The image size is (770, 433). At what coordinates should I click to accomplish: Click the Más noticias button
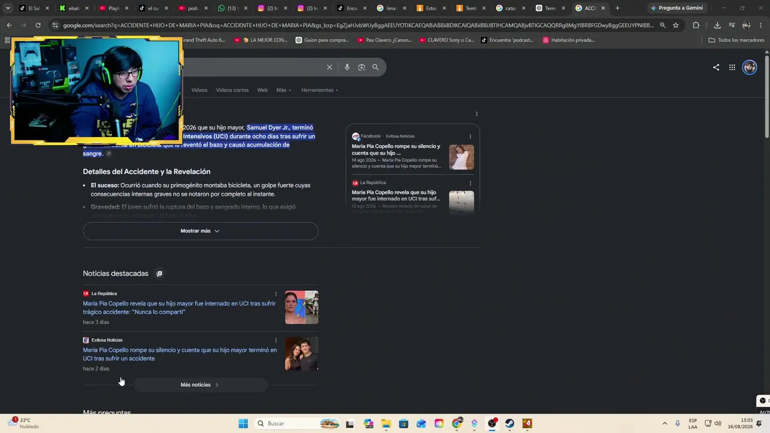[200, 385]
